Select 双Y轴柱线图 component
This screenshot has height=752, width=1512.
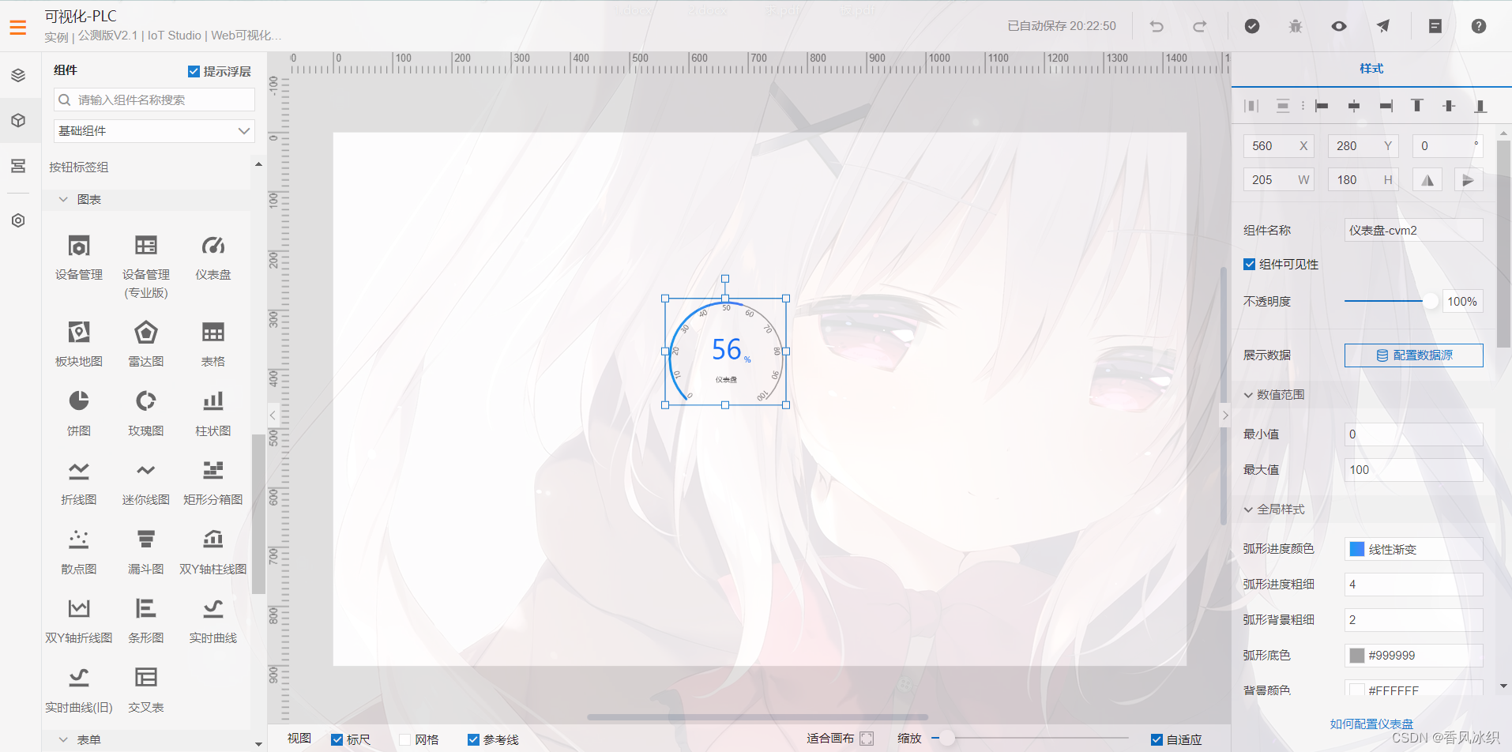tap(213, 551)
